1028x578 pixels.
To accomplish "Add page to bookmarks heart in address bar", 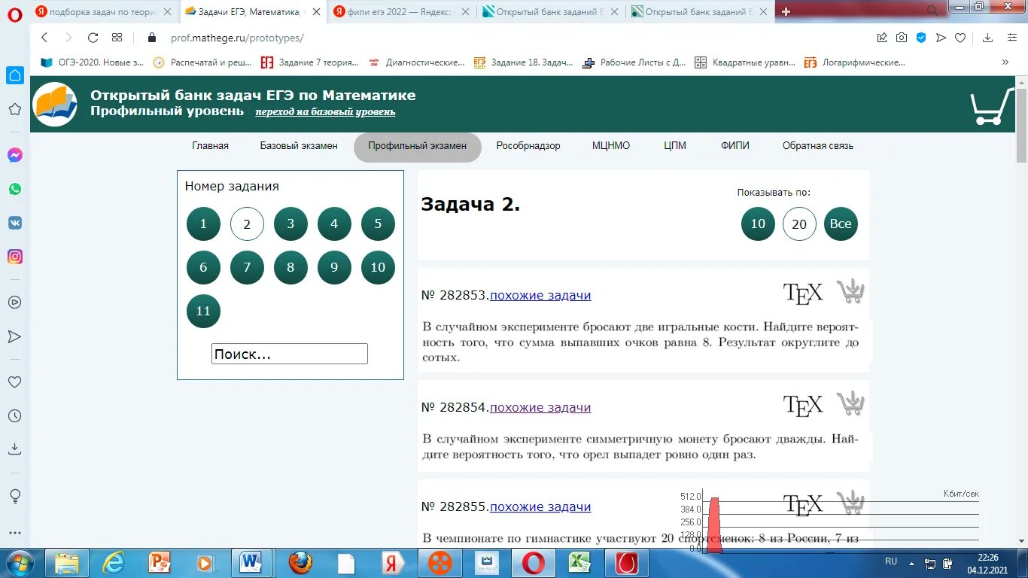I will click(x=960, y=38).
